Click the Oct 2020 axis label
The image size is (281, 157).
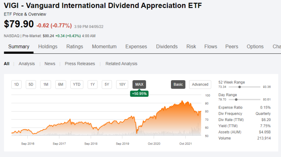point(154,144)
